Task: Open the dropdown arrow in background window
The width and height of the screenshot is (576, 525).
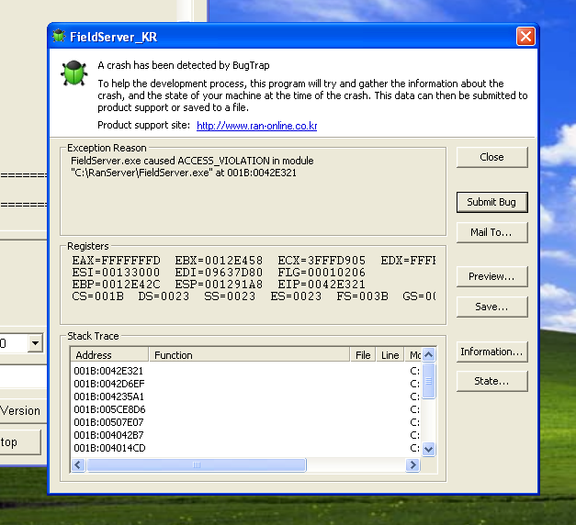Action: (x=35, y=343)
